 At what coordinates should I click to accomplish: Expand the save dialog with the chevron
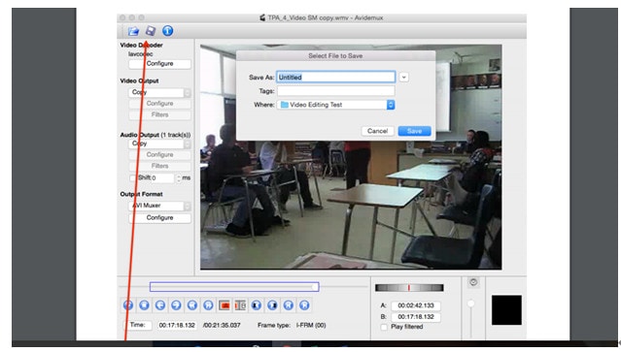click(x=403, y=77)
